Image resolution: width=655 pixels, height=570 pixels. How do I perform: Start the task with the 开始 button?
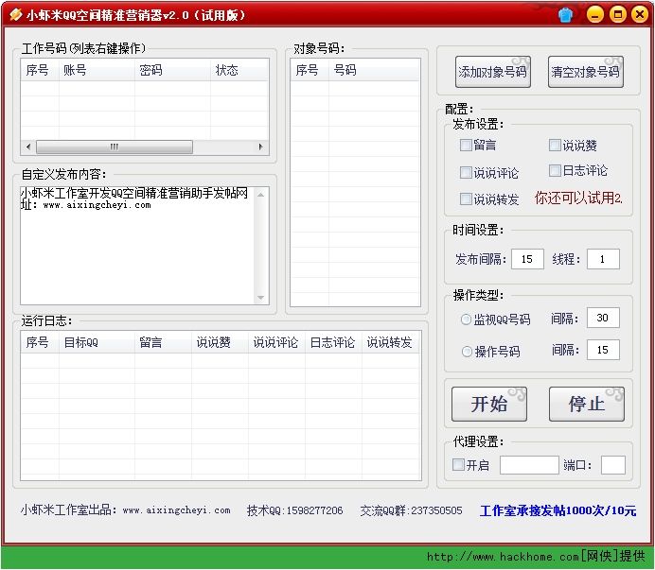click(x=489, y=404)
